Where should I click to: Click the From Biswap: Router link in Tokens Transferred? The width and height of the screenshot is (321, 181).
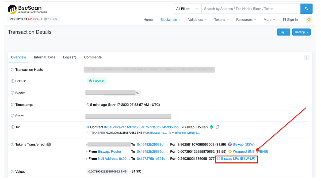109,151
